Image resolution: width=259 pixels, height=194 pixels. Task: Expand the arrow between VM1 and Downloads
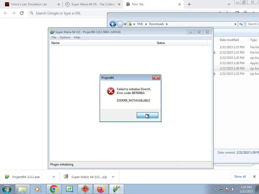click(x=146, y=24)
